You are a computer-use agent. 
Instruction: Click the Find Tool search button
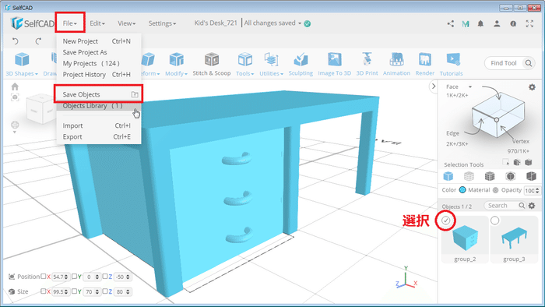[x=529, y=63]
